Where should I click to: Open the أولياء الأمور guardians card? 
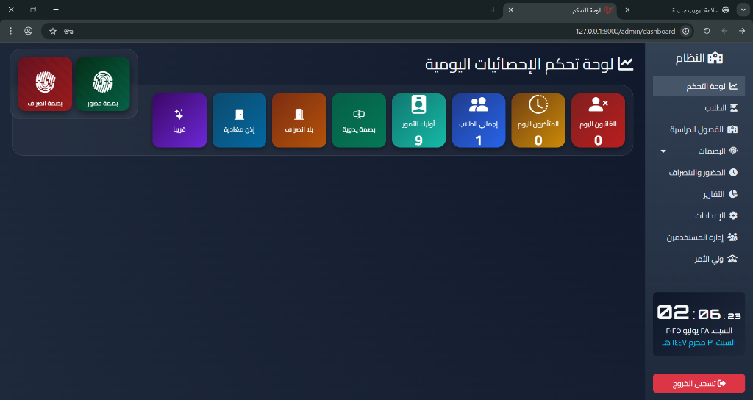click(418, 121)
